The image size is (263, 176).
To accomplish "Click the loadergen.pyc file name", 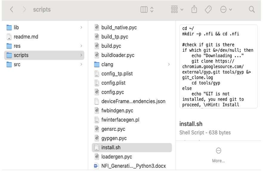I will (x=117, y=157).
